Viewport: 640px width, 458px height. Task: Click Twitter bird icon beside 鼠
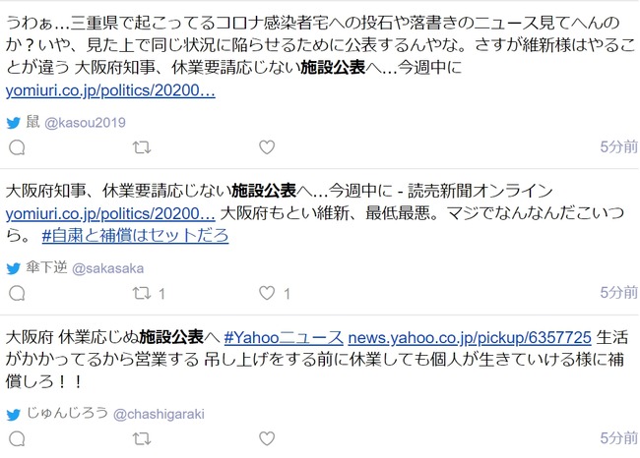pyautogui.click(x=14, y=123)
